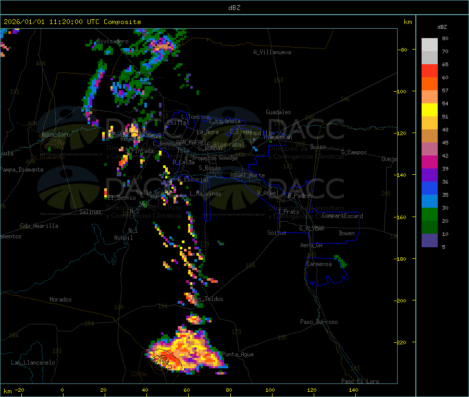Select the 'S_Rosas' label

coord(209,168)
